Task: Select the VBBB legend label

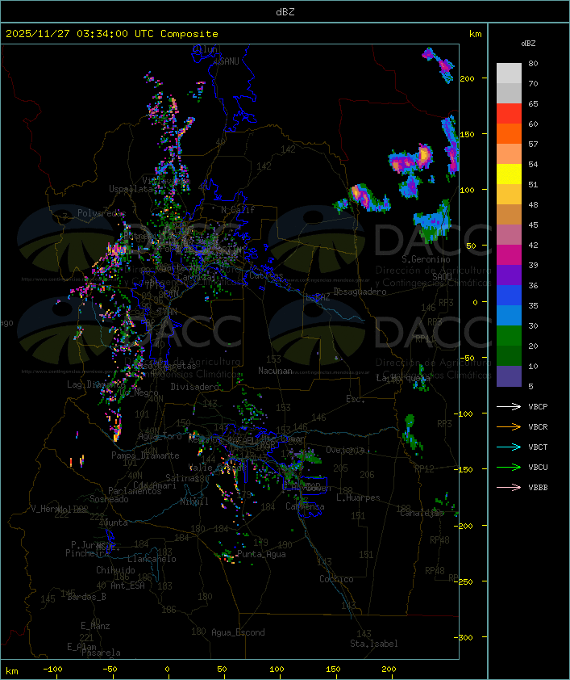Action: pyautogui.click(x=538, y=488)
